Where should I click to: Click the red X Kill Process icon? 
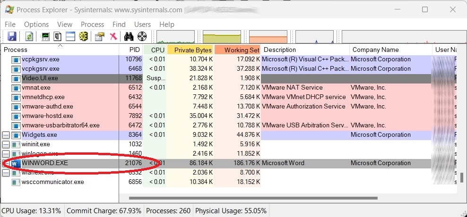[x=113, y=37]
